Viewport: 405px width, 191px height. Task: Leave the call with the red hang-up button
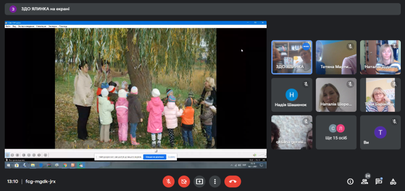point(233,182)
